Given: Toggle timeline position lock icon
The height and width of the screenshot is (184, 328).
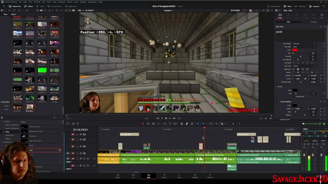Looking at the screenshot, I should (192, 124).
